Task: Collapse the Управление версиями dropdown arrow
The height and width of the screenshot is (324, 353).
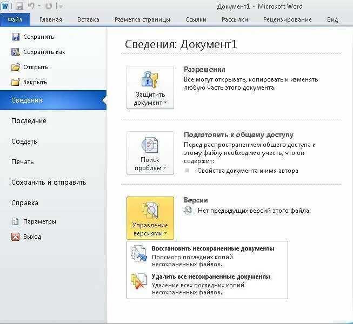Action: (165, 233)
